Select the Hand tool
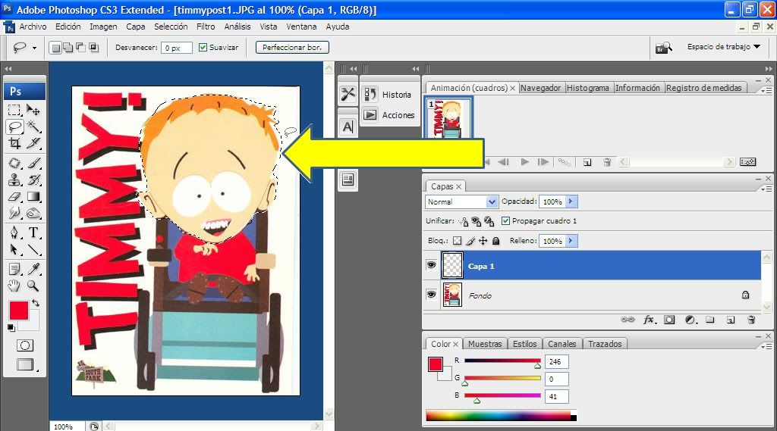Screen dimensions: 777x431 [14, 286]
